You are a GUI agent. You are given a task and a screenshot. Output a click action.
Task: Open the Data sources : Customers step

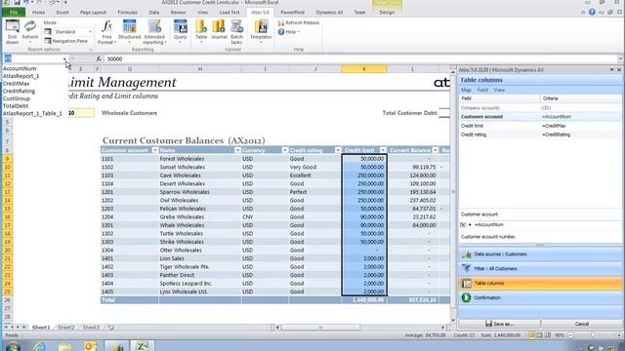[540, 254]
